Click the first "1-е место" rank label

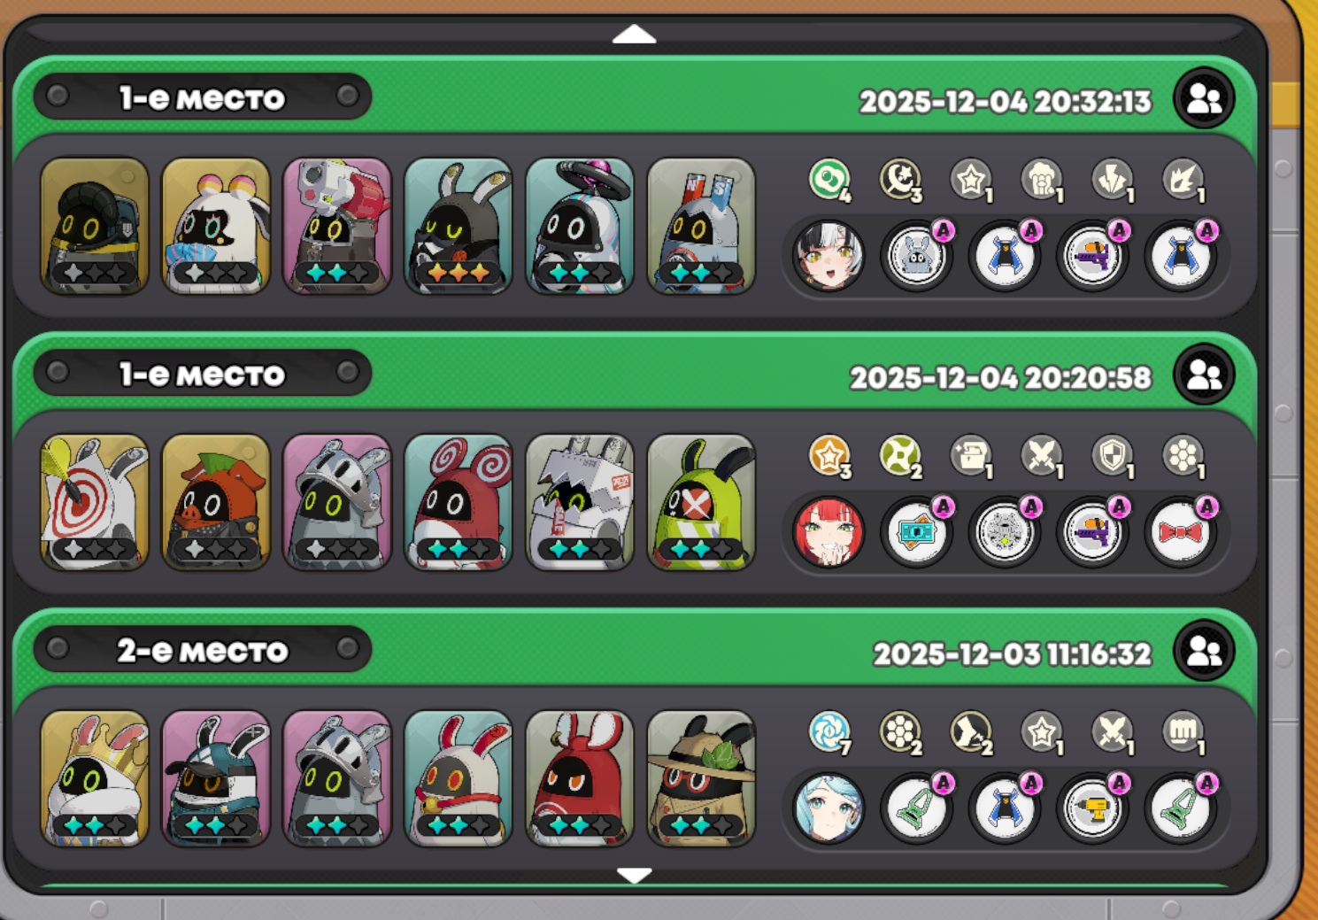click(202, 97)
